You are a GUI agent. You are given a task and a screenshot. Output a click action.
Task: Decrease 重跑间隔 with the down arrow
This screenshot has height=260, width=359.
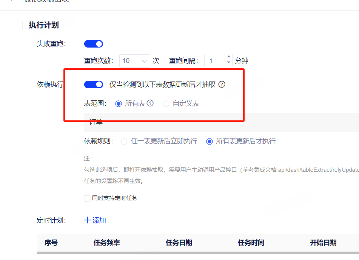click(x=229, y=63)
